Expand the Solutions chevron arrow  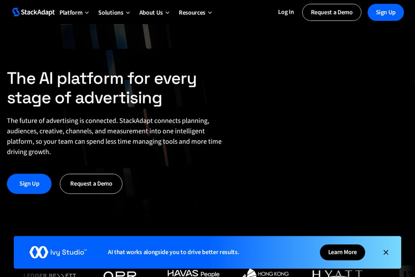pyautogui.click(x=128, y=13)
